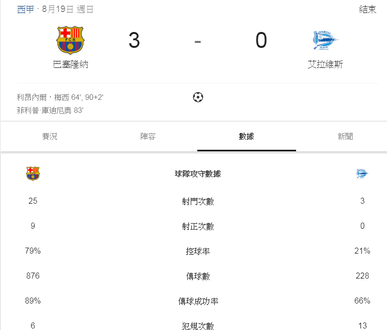The image size is (387, 330).
Task: Click the 巴塞隆納 team name
Action: coord(70,64)
